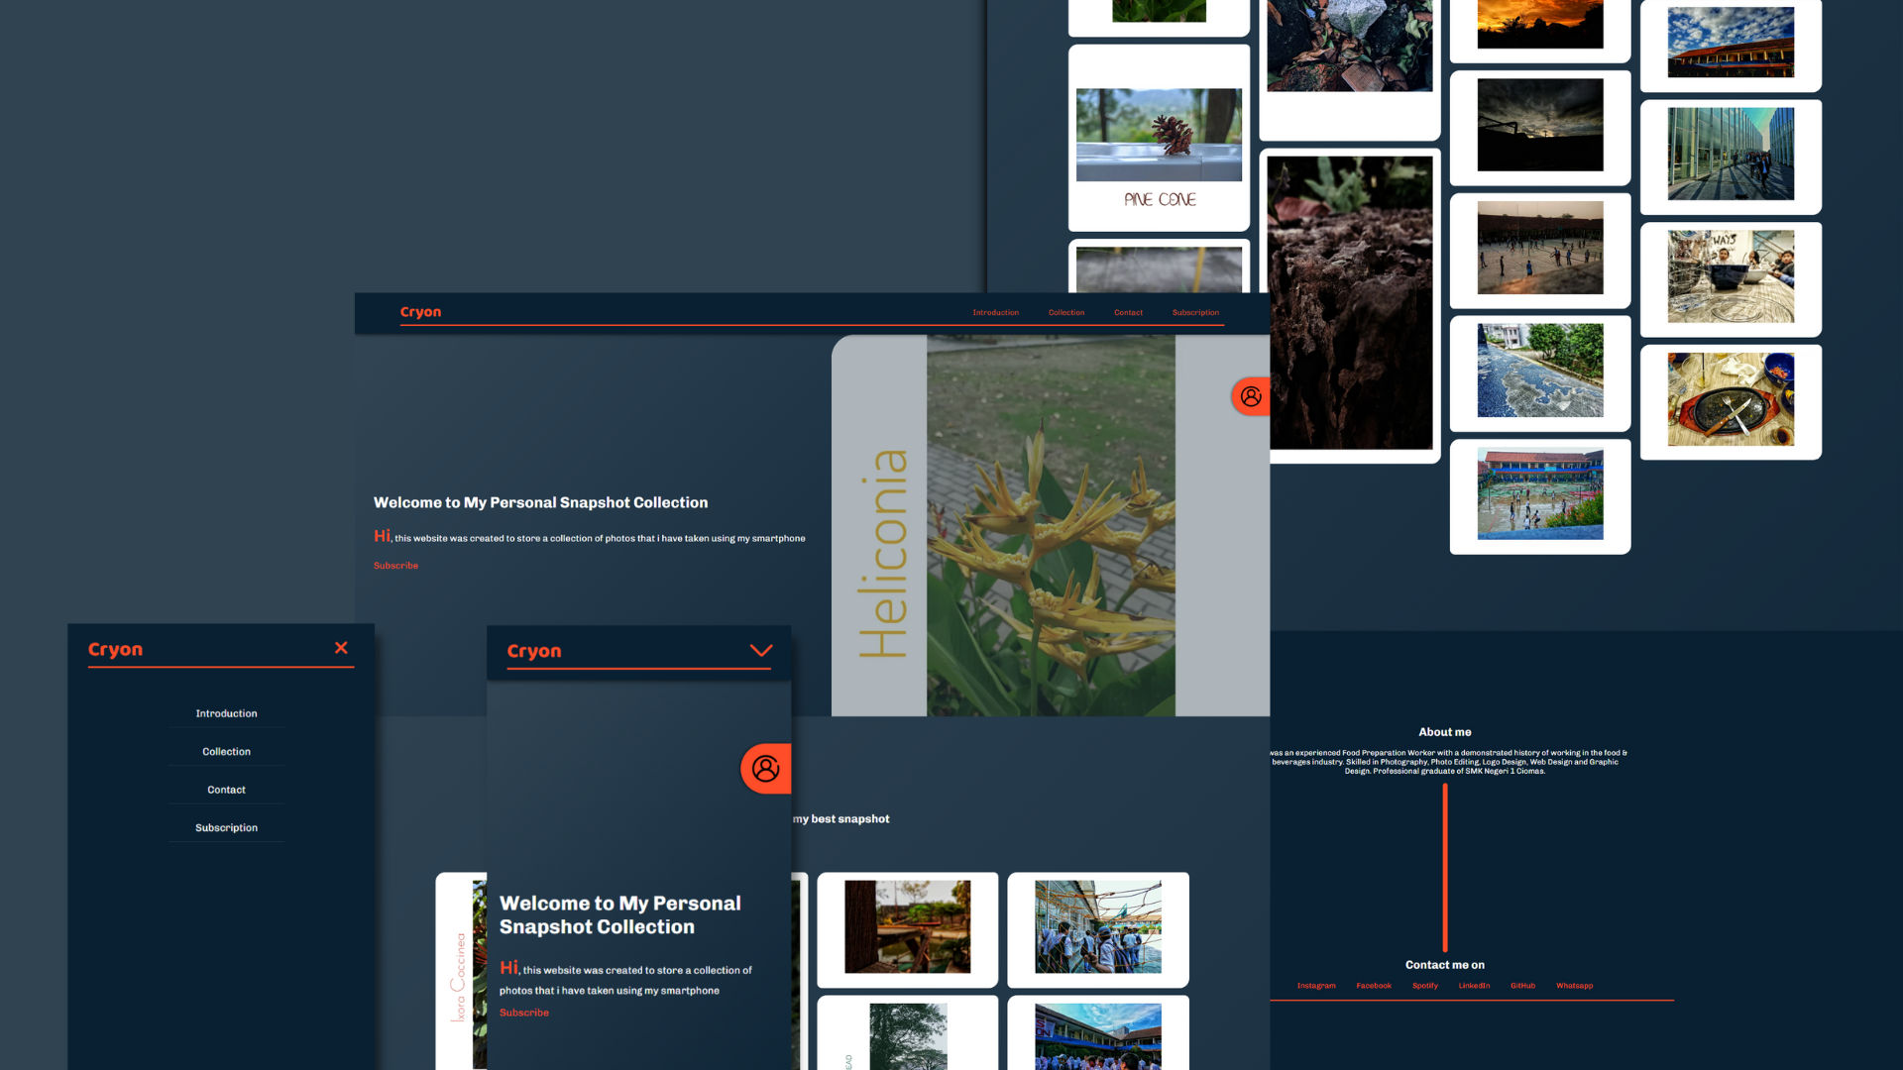Click the desktop Cryon logo in navbar
This screenshot has width=1903, height=1070.
tap(420, 312)
